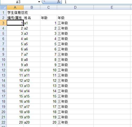The height and width of the screenshot is (127, 132).
Task: Click the cell containing a10
Action: click(x=32, y=70)
